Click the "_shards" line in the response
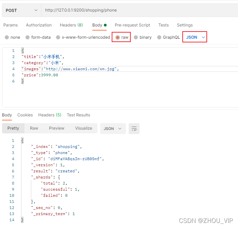 point(46,177)
